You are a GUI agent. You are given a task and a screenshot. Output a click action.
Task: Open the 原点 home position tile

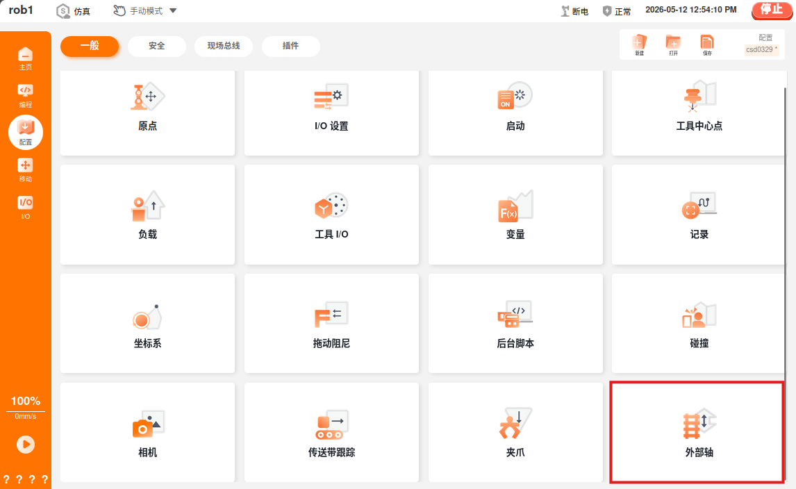pyautogui.click(x=147, y=113)
